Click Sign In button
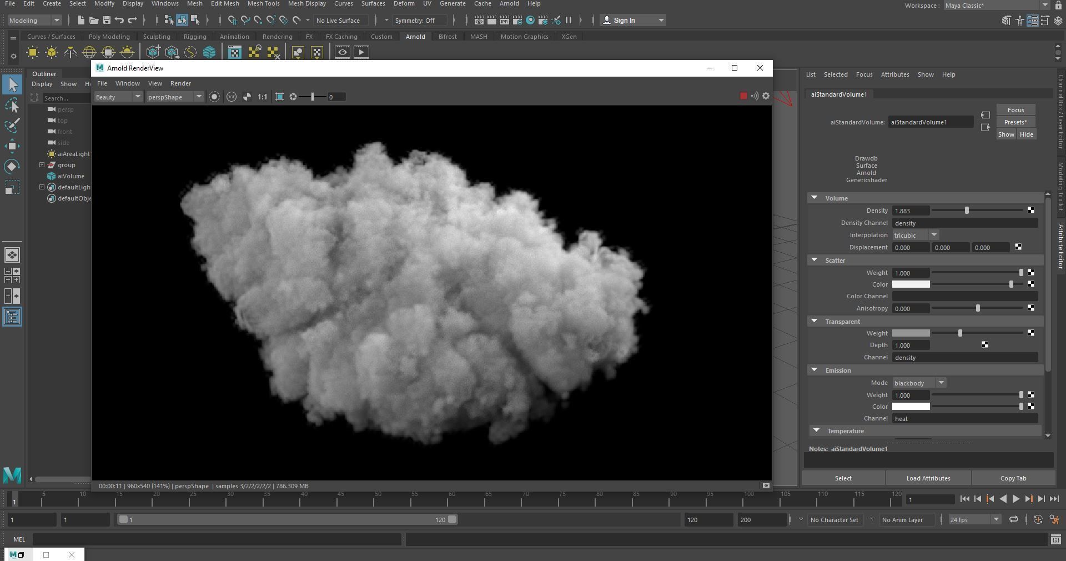This screenshot has width=1066, height=561. pyautogui.click(x=633, y=21)
